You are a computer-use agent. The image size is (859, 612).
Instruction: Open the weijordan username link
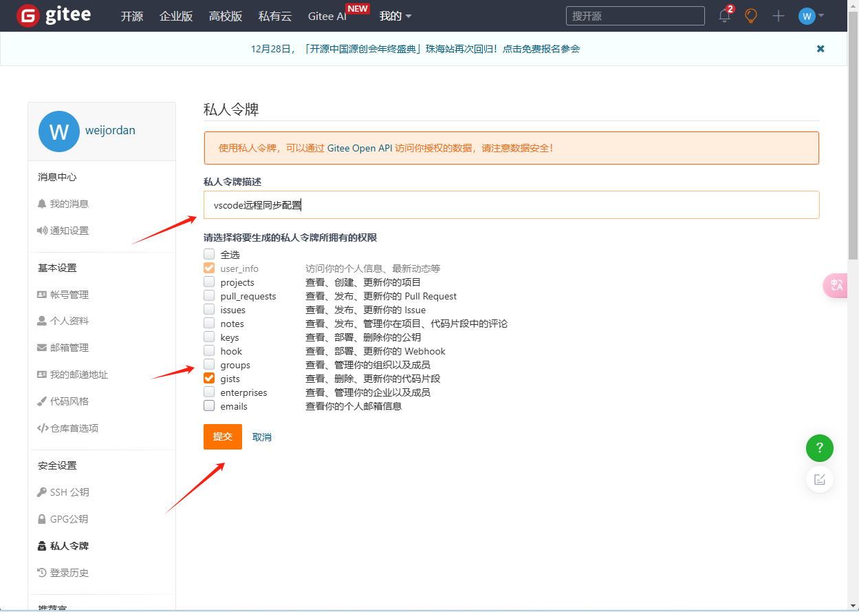[110, 130]
